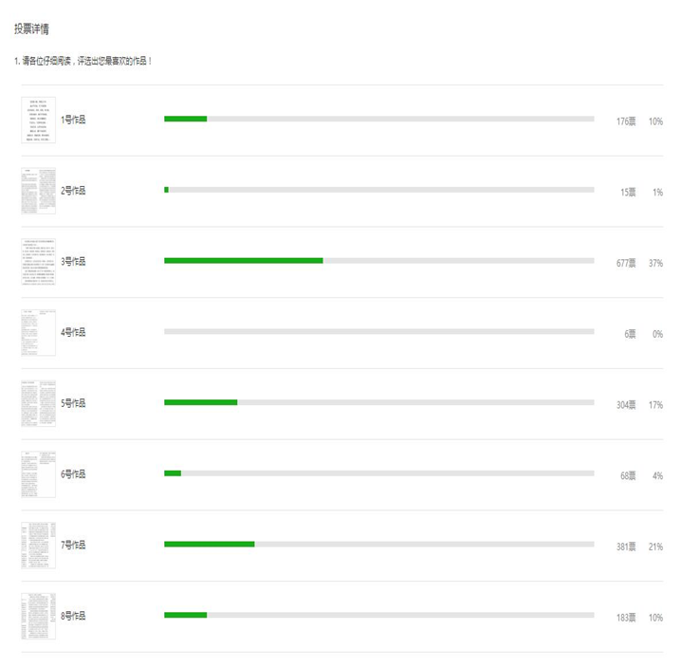
Task: View the 4号作品 thumbnail
Action: pos(38,332)
